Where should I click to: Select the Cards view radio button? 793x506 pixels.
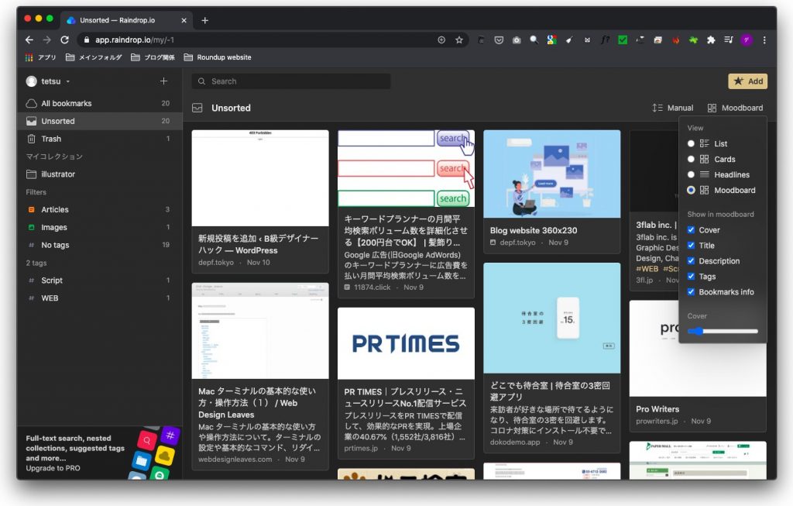(x=691, y=159)
